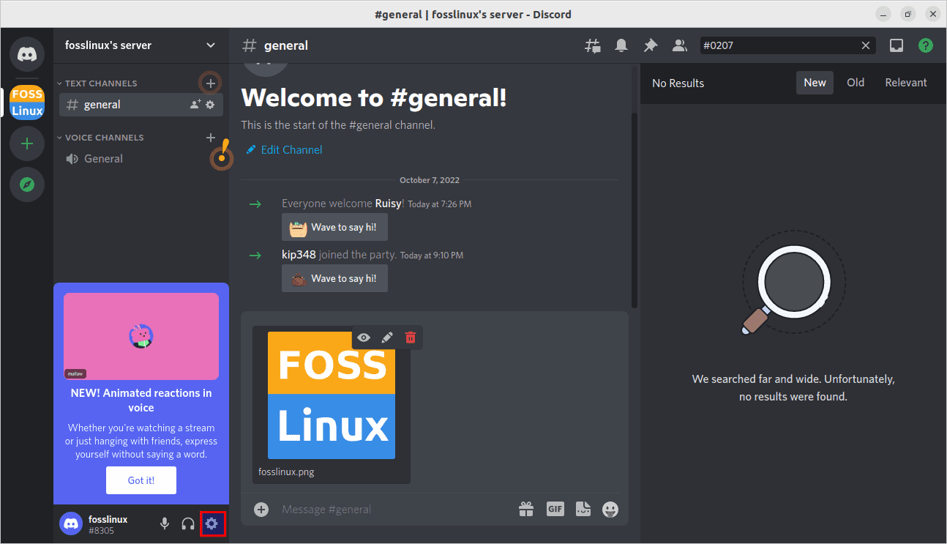
Task: Explore public servers compass icon
Action: pyautogui.click(x=27, y=185)
